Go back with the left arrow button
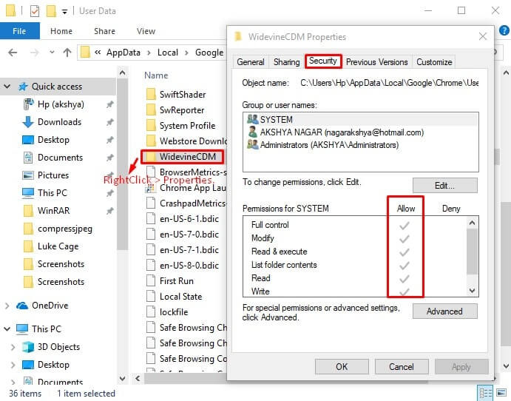The image size is (511, 401). coord(13,53)
